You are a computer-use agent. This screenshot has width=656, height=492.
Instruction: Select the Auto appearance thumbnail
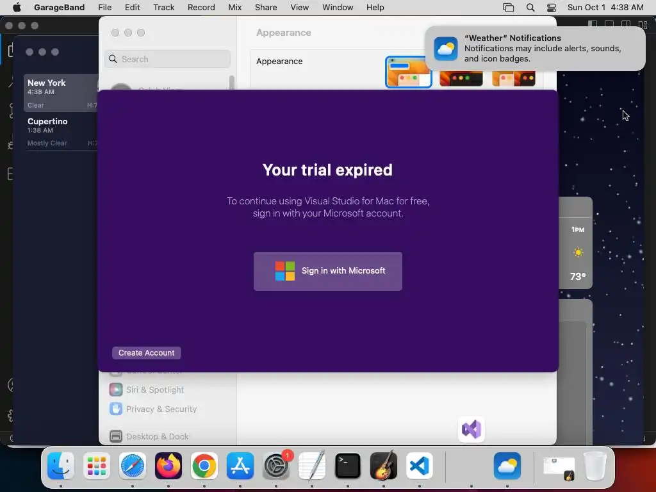(513, 78)
